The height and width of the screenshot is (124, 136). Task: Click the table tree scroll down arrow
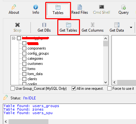[x=105, y=82]
